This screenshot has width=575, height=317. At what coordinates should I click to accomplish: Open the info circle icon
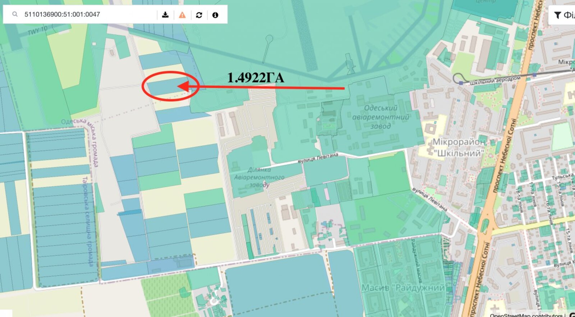coord(215,15)
